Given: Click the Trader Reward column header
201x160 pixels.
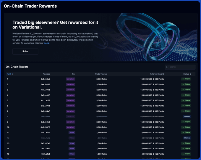Looking at the screenshot, I should click(101, 74).
